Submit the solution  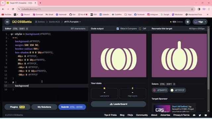(x=72, y=107)
